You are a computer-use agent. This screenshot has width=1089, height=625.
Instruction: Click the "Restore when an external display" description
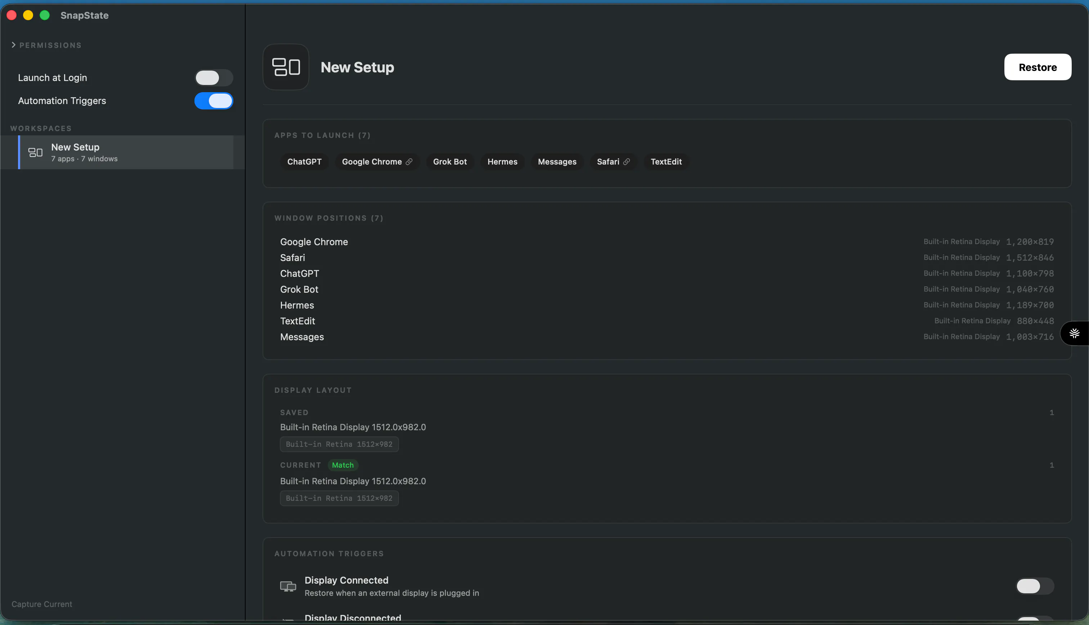pos(391,593)
